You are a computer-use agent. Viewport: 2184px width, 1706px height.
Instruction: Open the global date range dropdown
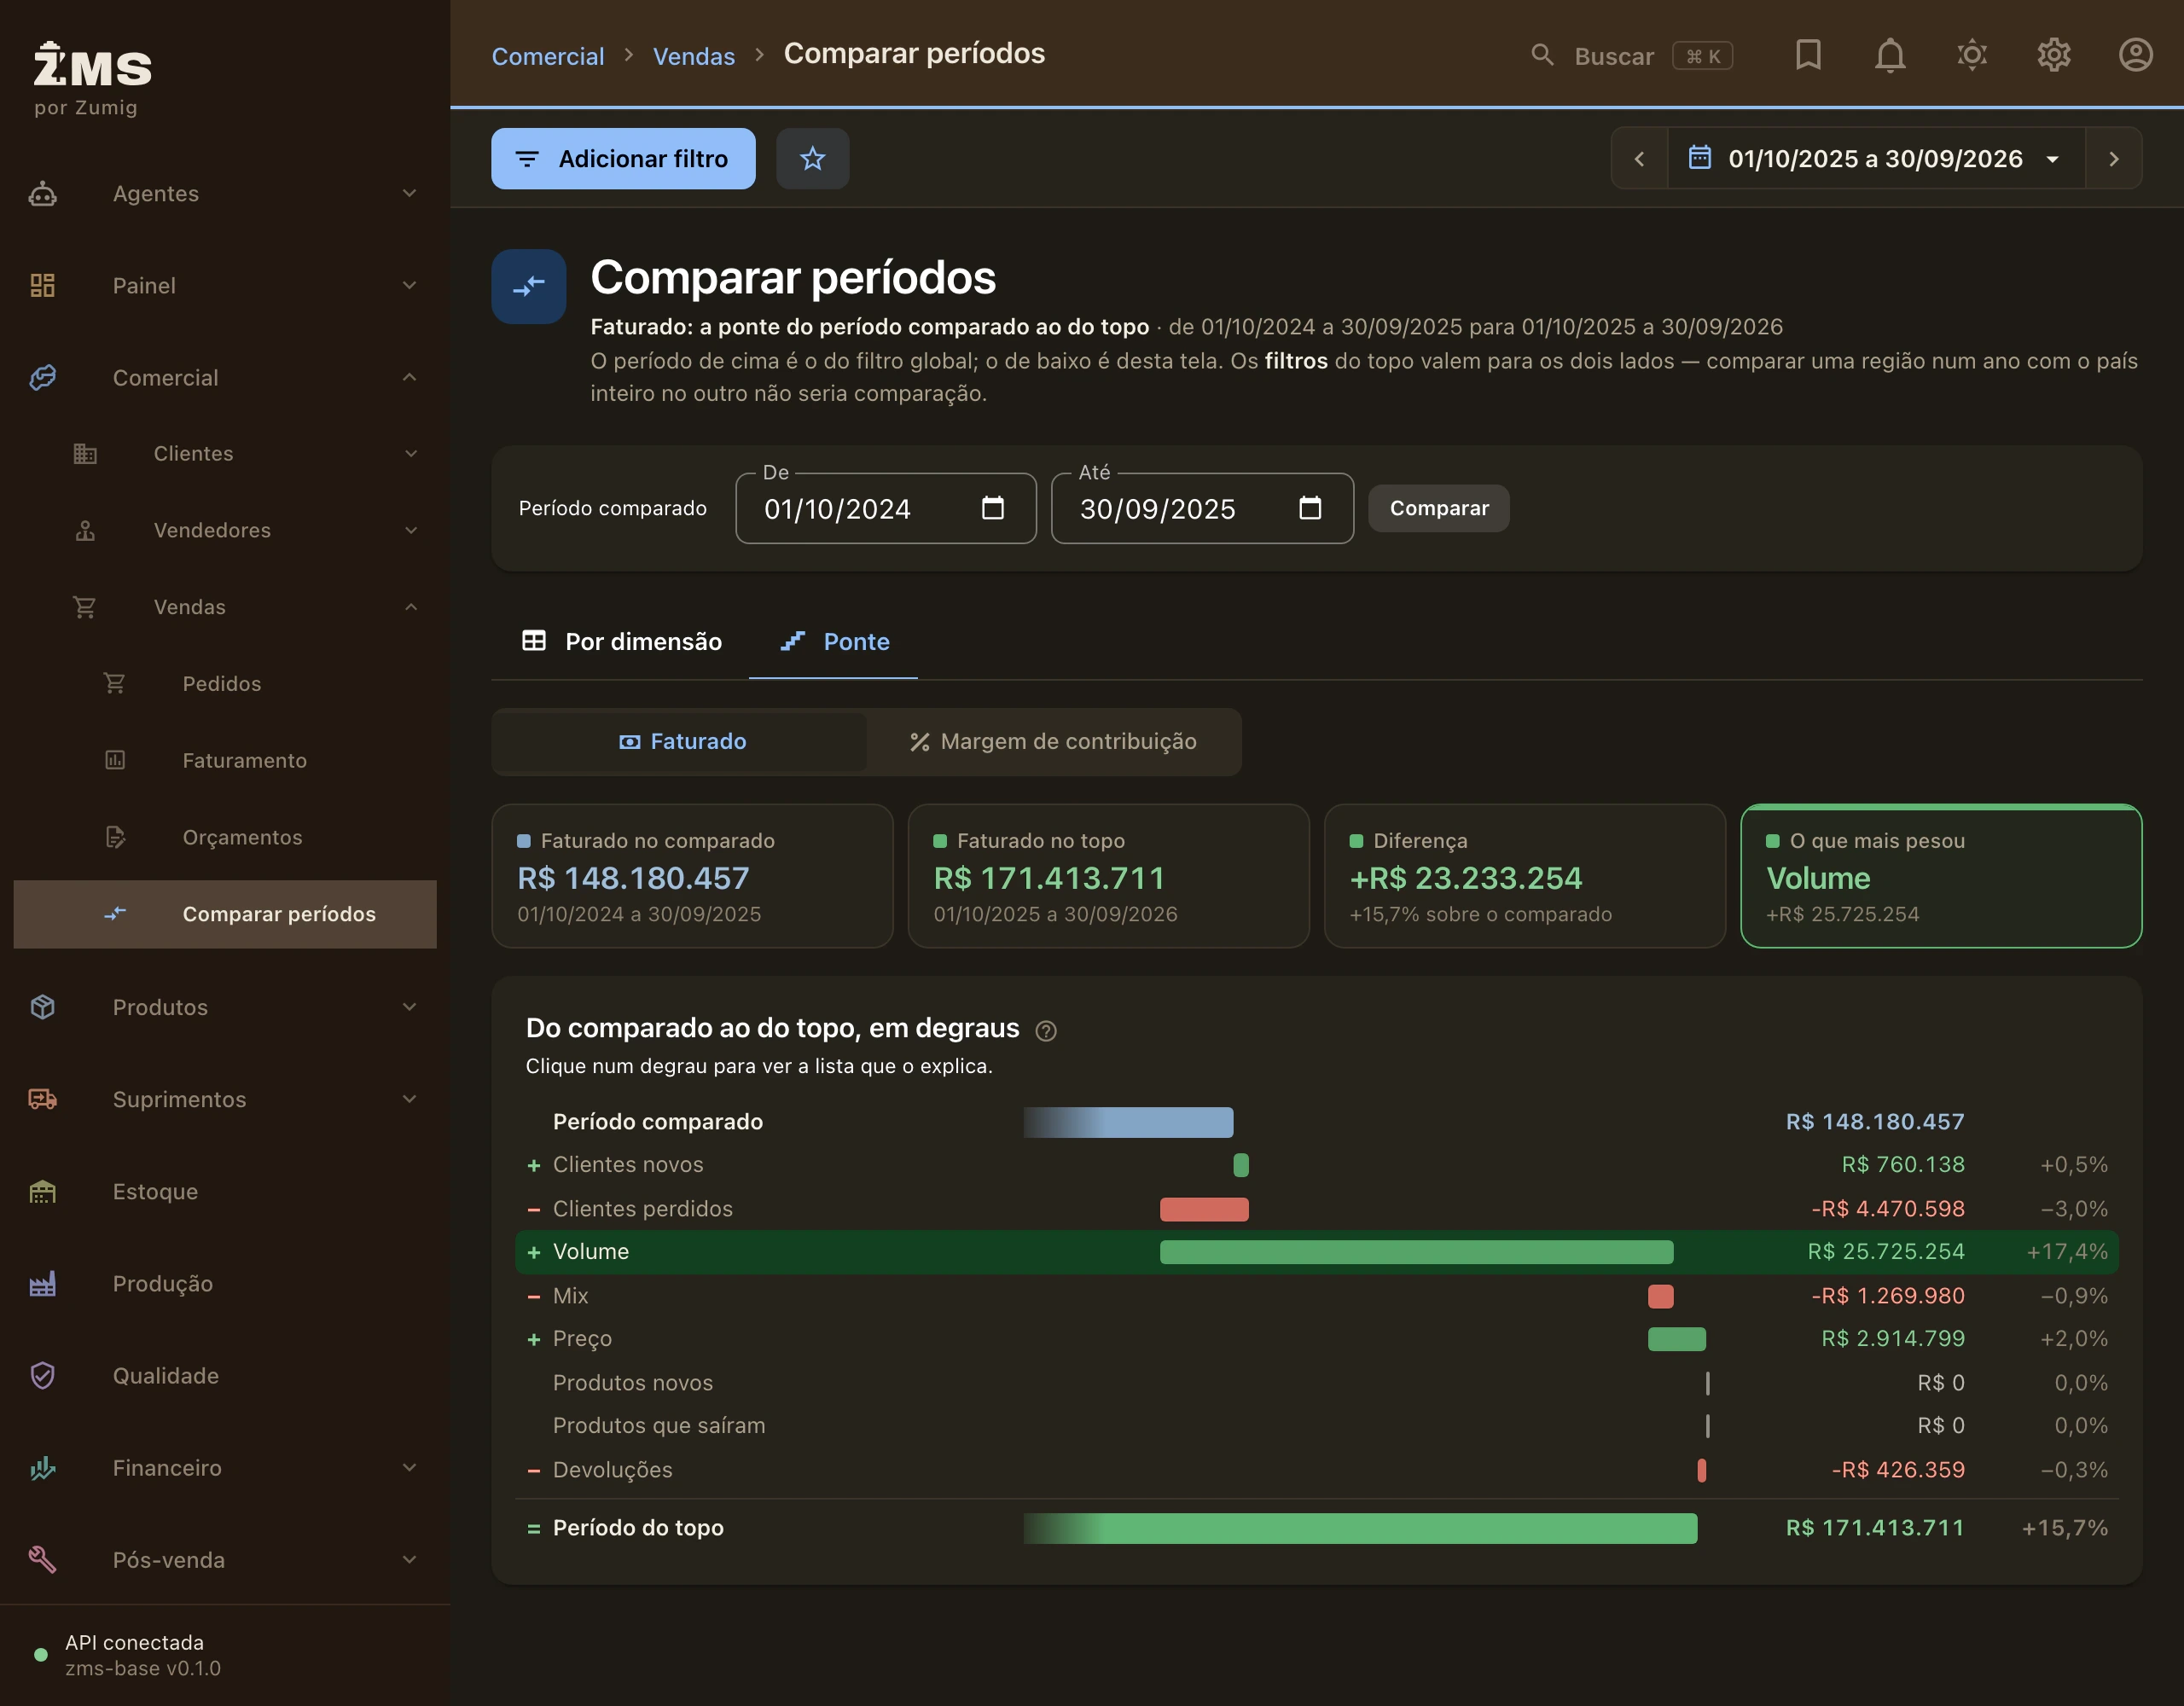point(1876,159)
